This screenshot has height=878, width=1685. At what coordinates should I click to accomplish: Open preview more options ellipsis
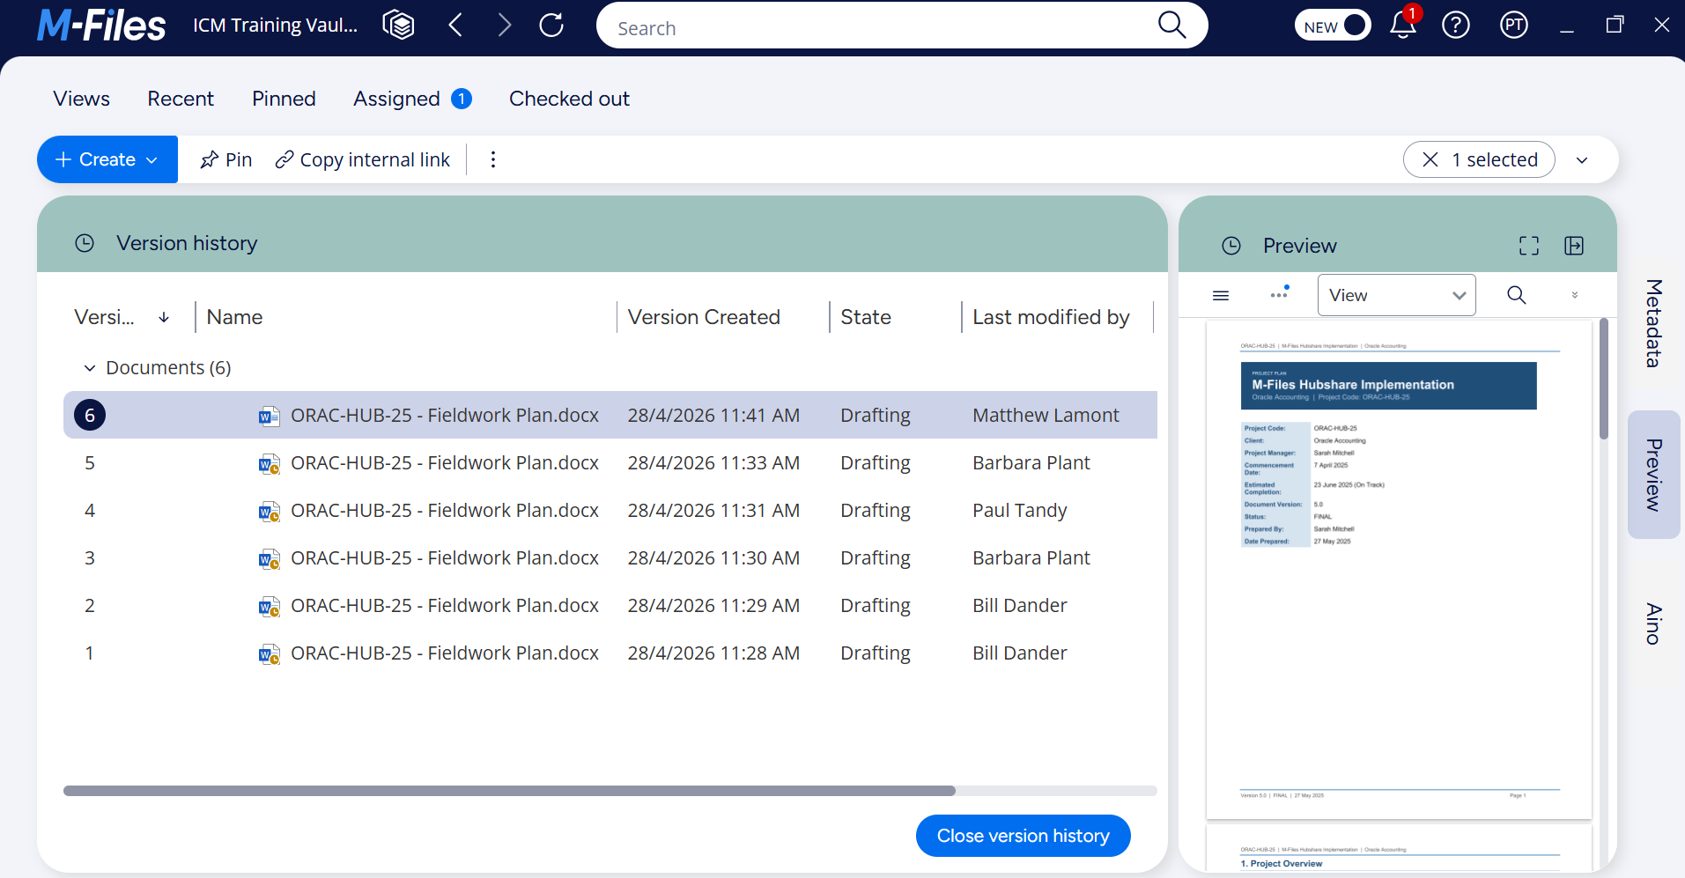(1280, 293)
